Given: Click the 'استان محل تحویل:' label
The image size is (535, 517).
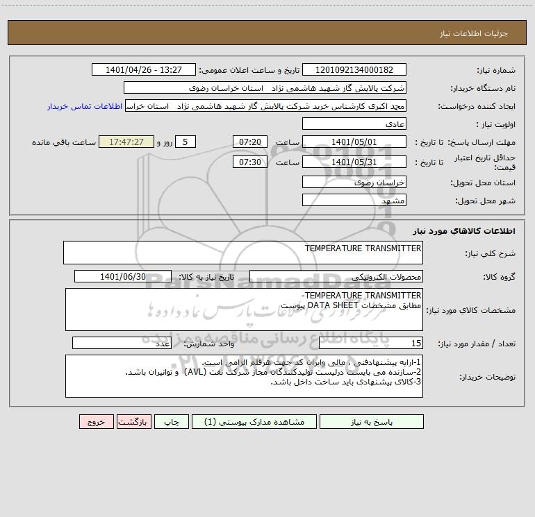Looking at the screenshot, I should pos(483,183).
